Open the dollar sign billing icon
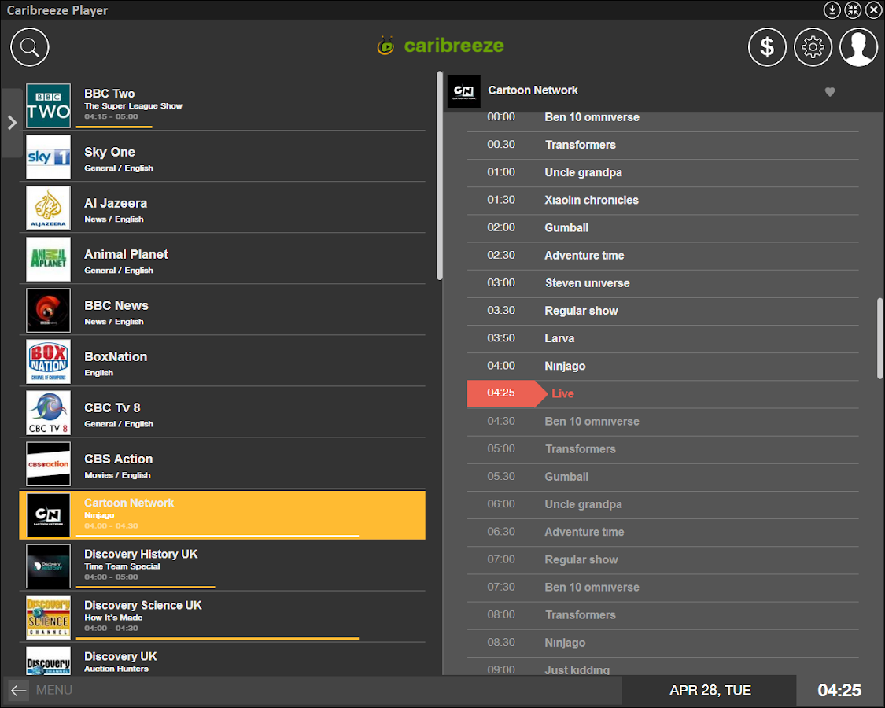Image resolution: width=885 pixels, height=708 pixels. (767, 47)
